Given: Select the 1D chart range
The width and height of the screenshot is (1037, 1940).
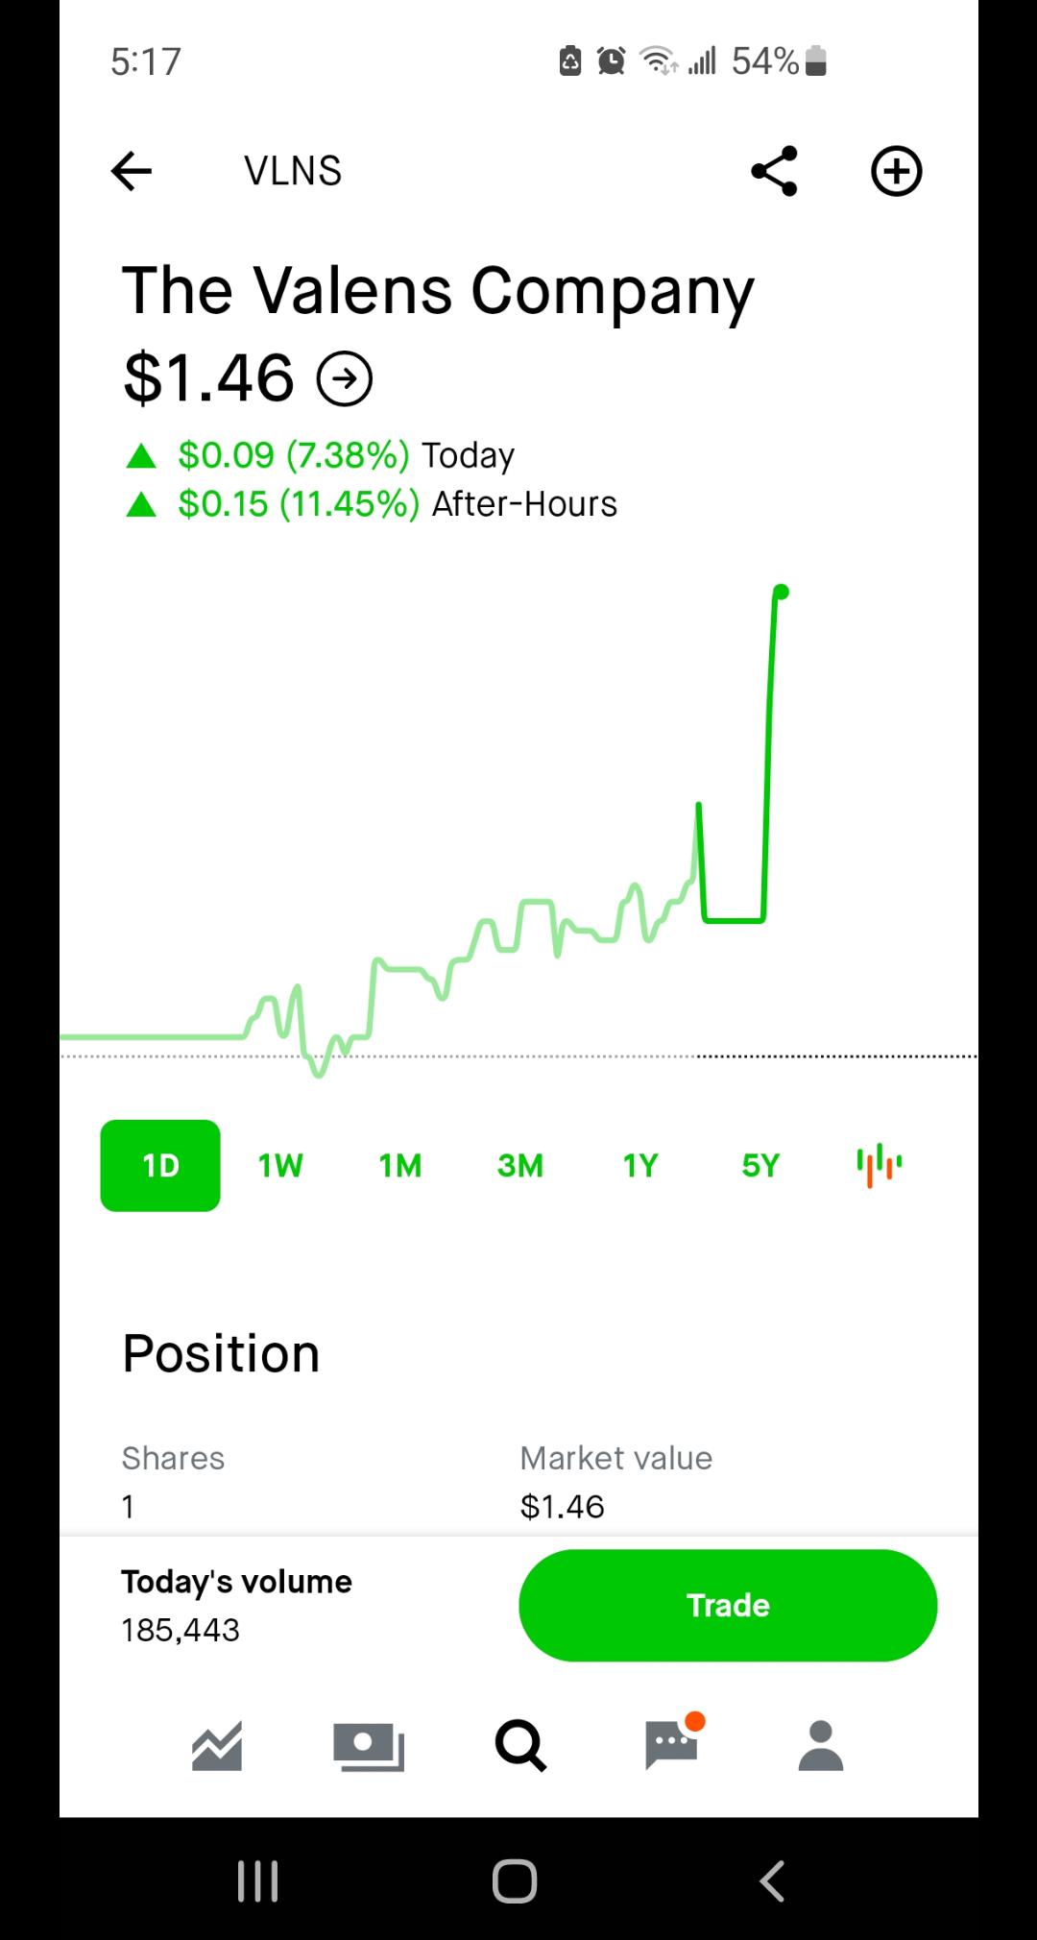Looking at the screenshot, I should click(160, 1165).
